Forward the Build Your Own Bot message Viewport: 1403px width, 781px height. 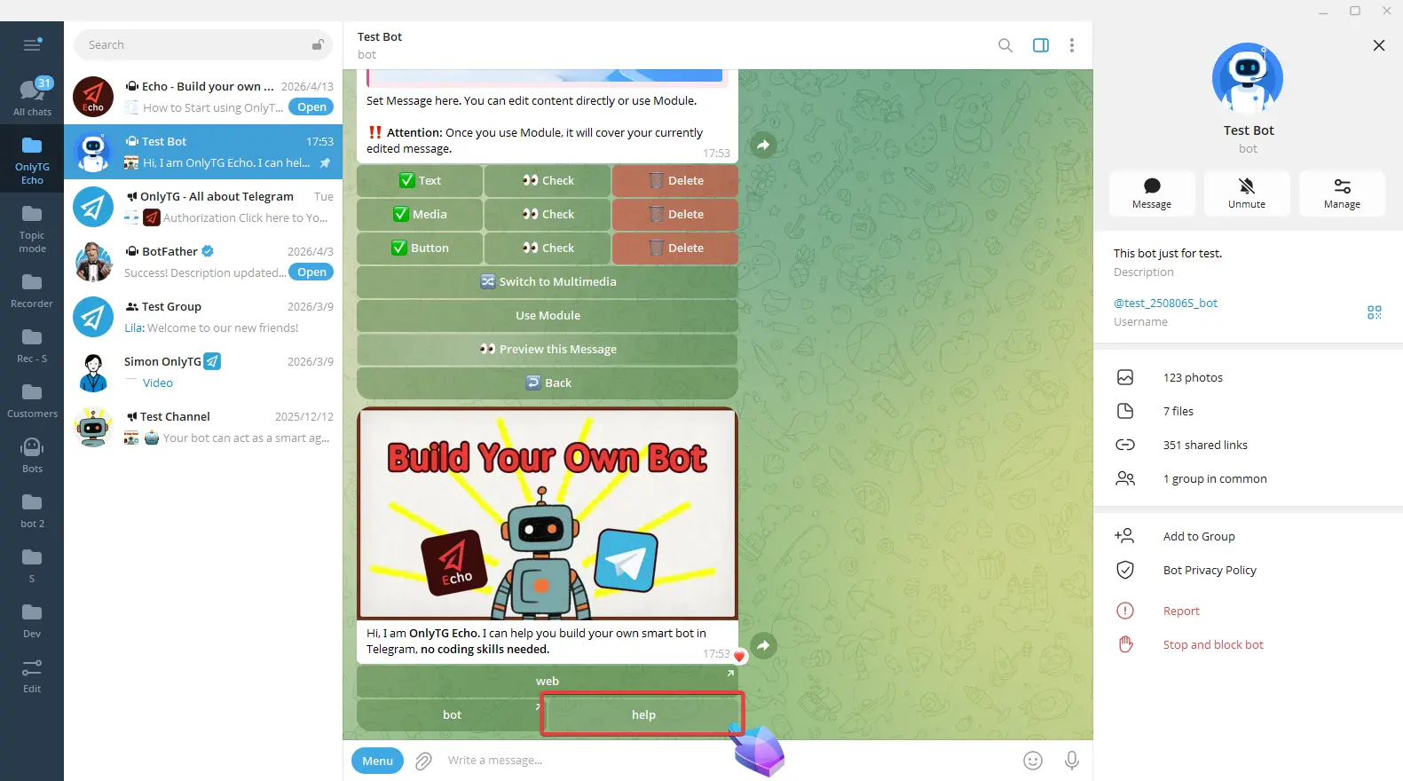click(x=763, y=645)
